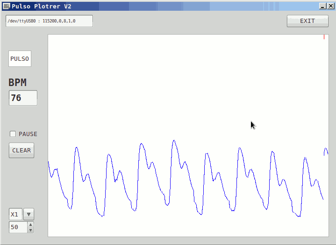Image resolution: width=336 pixels, height=245 pixels.
Task: Decrease the 50 value with down arrow
Action: [31, 230]
